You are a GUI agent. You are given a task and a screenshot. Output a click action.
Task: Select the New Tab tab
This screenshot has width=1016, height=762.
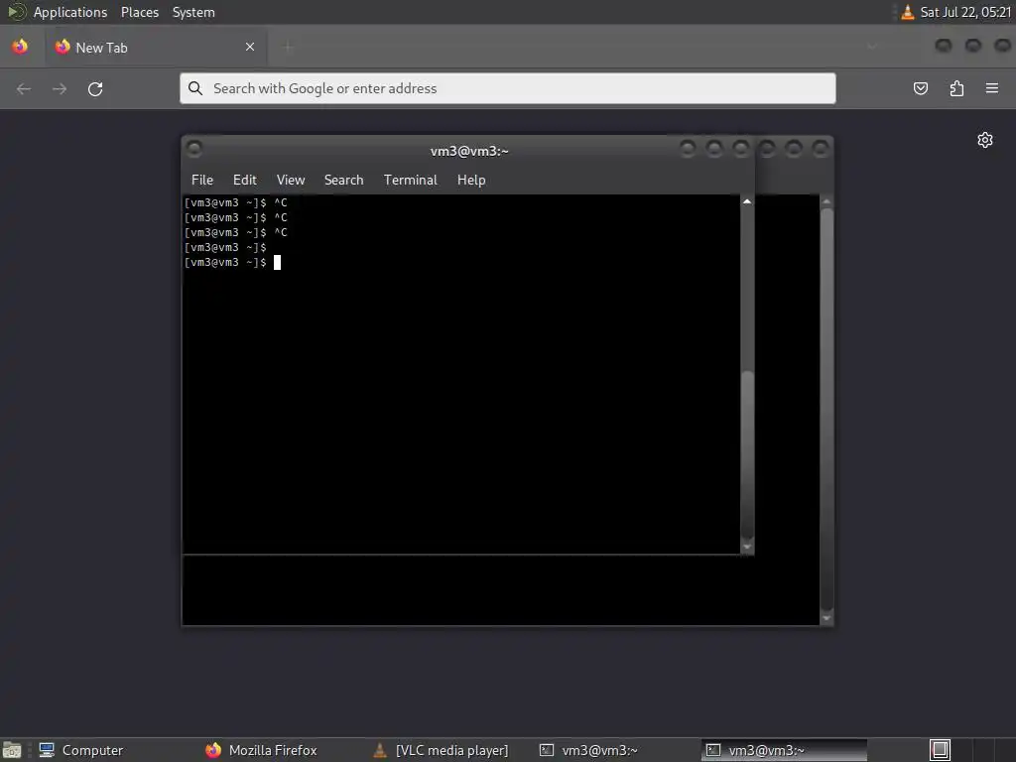coord(156,48)
